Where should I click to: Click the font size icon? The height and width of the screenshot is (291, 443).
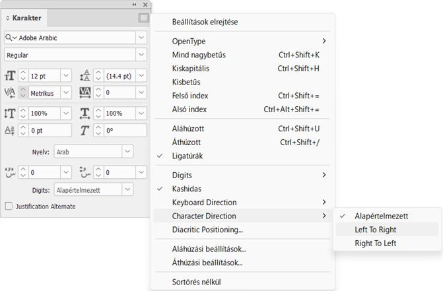[x=10, y=76]
